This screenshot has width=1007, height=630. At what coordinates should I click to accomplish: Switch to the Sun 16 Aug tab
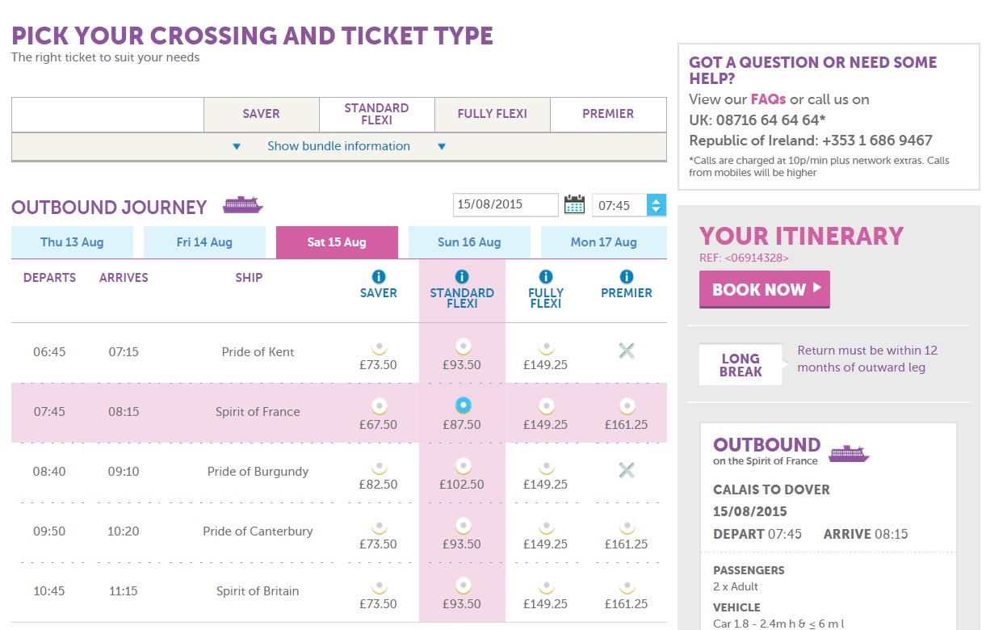tap(469, 242)
